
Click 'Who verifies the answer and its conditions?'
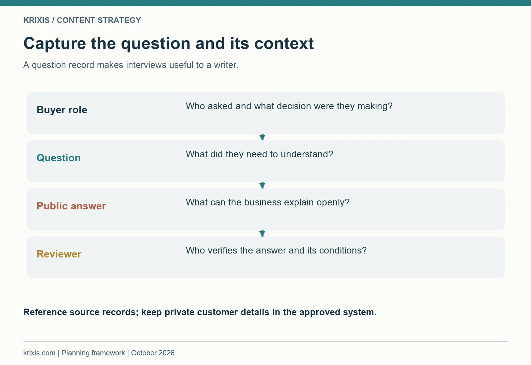click(276, 251)
